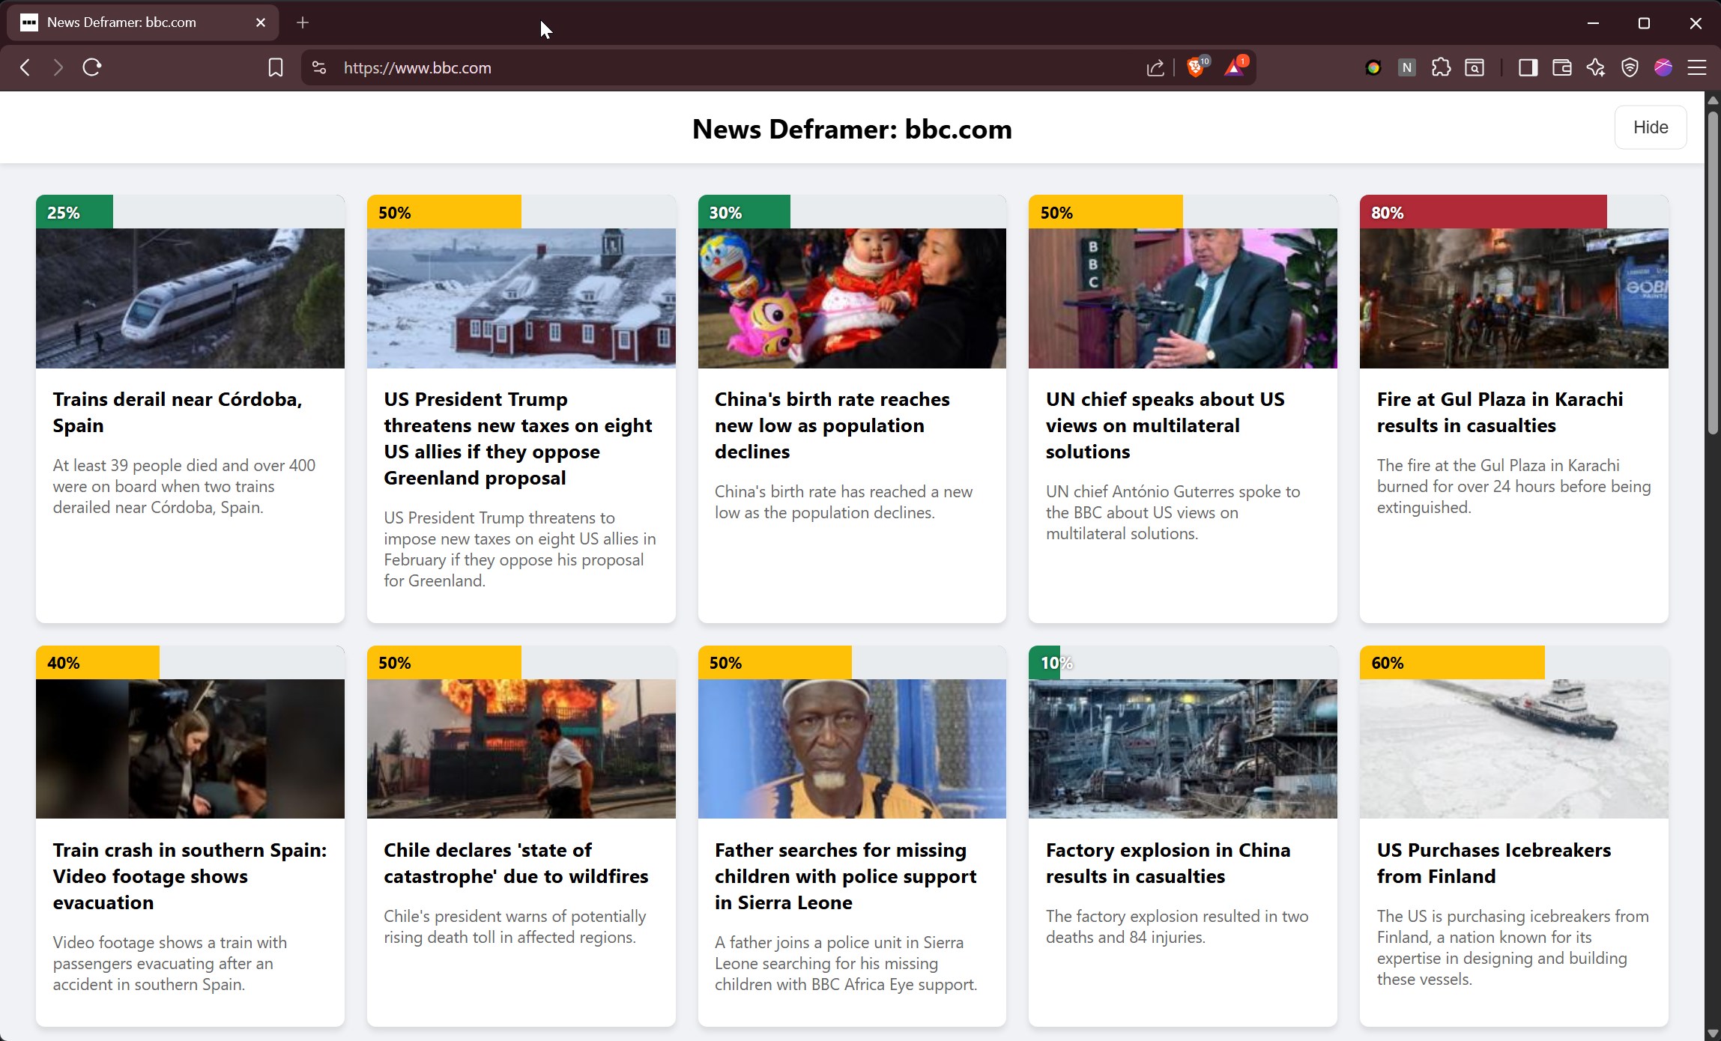Open the Fire at Gul Plaza in Karachi article
Viewport: 1721px width, 1041px height.
tap(1499, 412)
